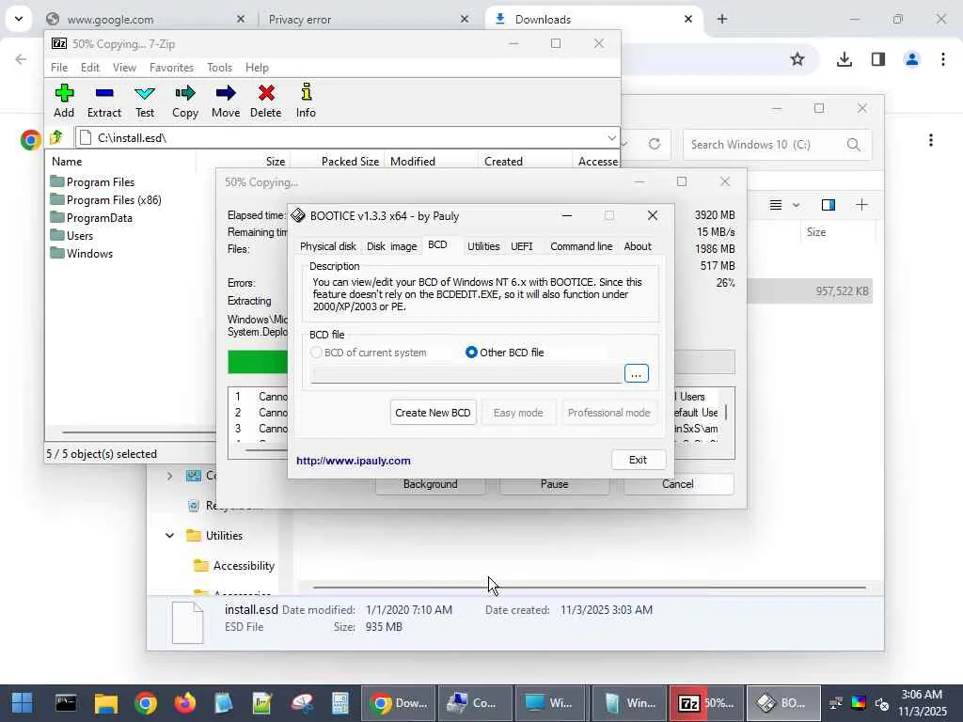Open the Windows Start button
Image resolution: width=963 pixels, height=722 pixels.
23,703
